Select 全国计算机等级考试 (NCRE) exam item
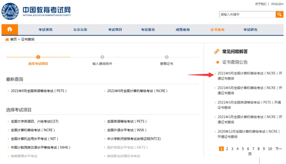Screen dimensions: 286x164 pyautogui.click(x=33, y=130)
